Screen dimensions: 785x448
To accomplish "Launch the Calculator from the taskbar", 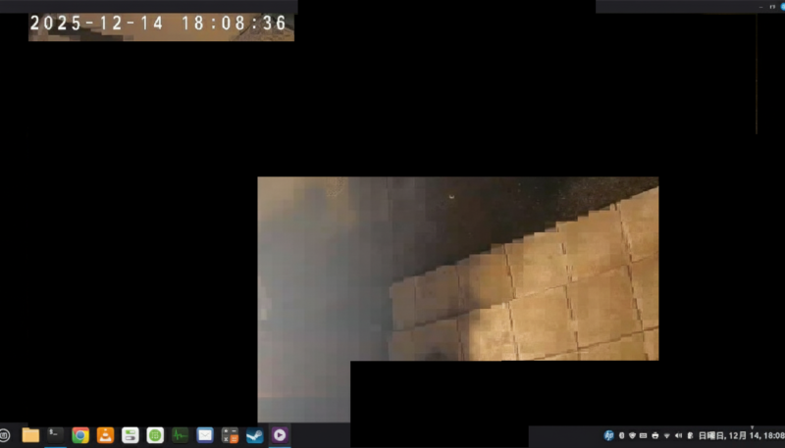I will (x=231, y=435).
